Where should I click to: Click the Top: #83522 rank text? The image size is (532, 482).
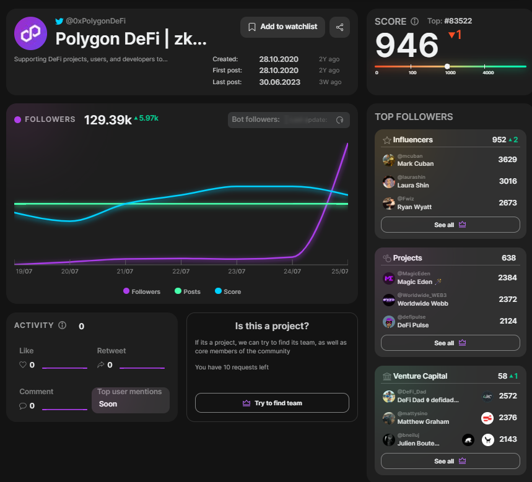450,21
